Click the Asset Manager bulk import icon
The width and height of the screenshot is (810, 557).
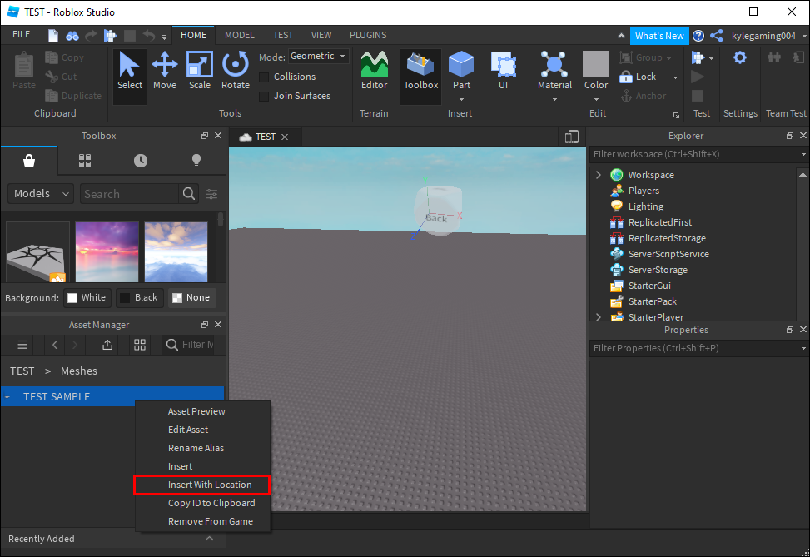click(107, 345)
